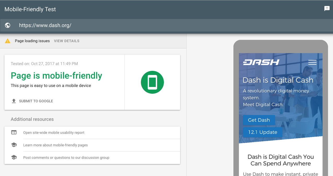Click 'Additional resources' heading
This screenshot has height=176, width=333.
click(32, 119)
